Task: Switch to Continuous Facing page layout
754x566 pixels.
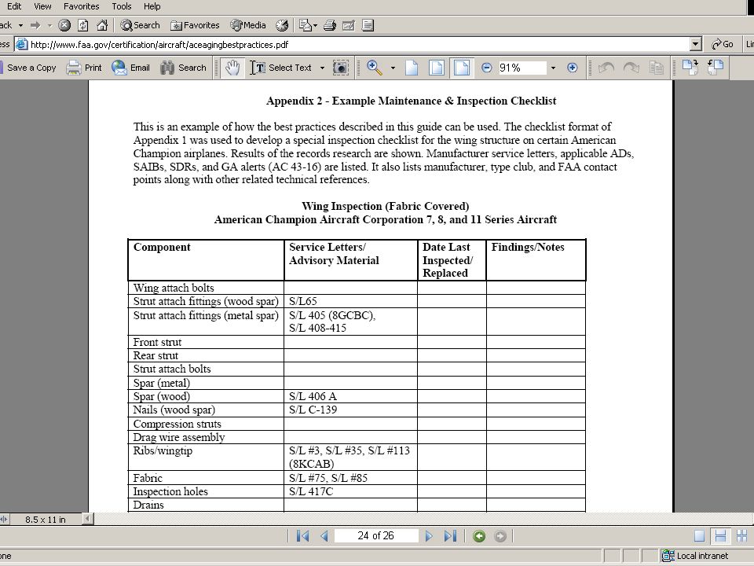Action: click(741, 535)
